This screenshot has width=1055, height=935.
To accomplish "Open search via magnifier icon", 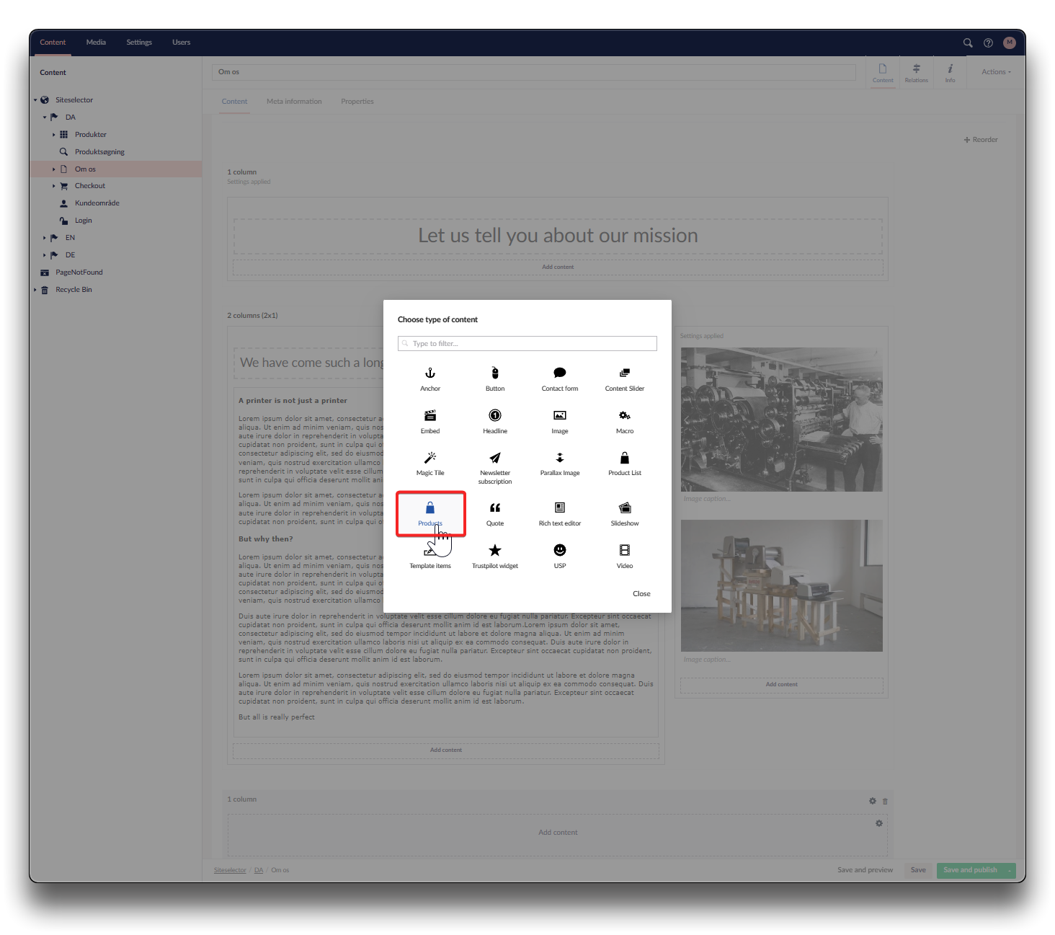I will tap(968, 43).
